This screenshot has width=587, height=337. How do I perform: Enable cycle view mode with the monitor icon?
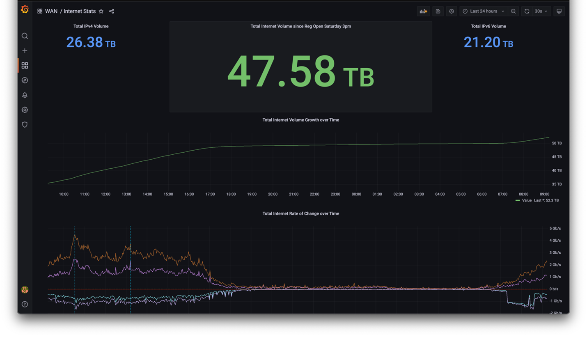pos(559,11)
